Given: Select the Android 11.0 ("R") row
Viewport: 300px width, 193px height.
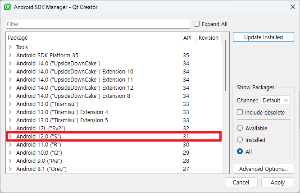Looking at the screenshot, I should coord(114,144).
